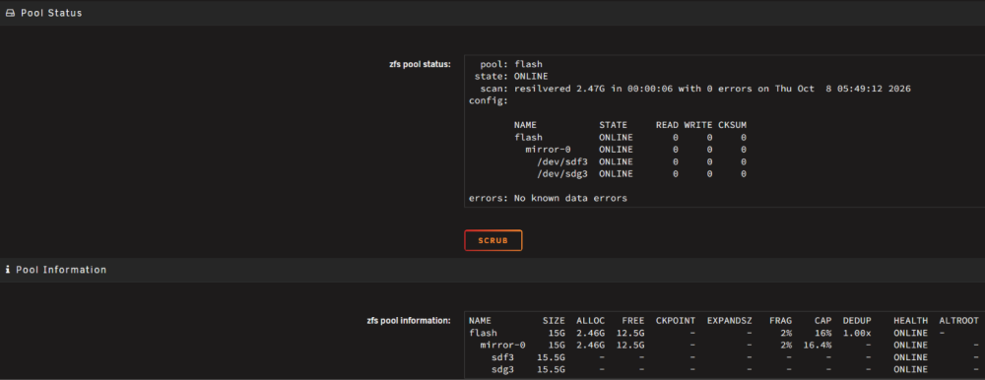Click the scan line reading "resilvered 2.47G"
The height and width of the screenshot is (380, 985).
tap(695, 89)
